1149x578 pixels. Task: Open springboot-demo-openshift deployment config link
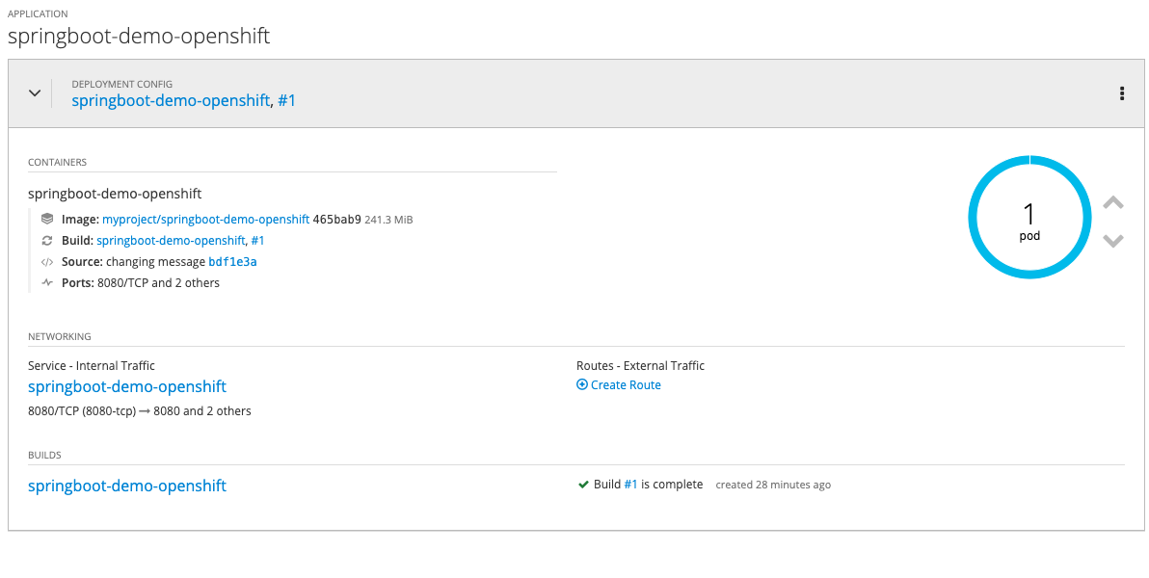pyautogui.click(x=171, y=100)
